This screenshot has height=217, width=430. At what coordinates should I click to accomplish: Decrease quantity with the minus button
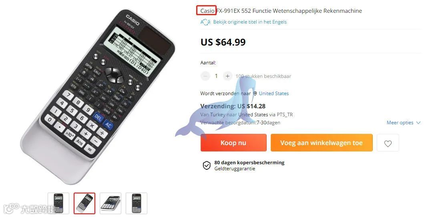205,76
